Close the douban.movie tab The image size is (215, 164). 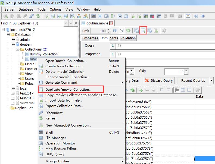[111, 23]
